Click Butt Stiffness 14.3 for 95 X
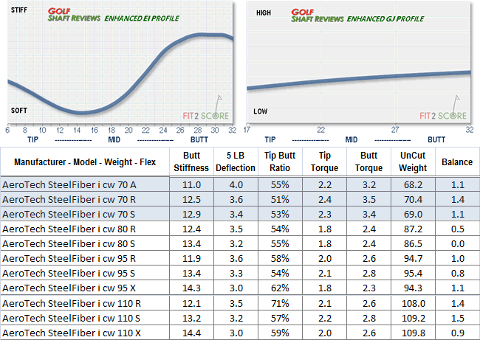 coord(192,288)
